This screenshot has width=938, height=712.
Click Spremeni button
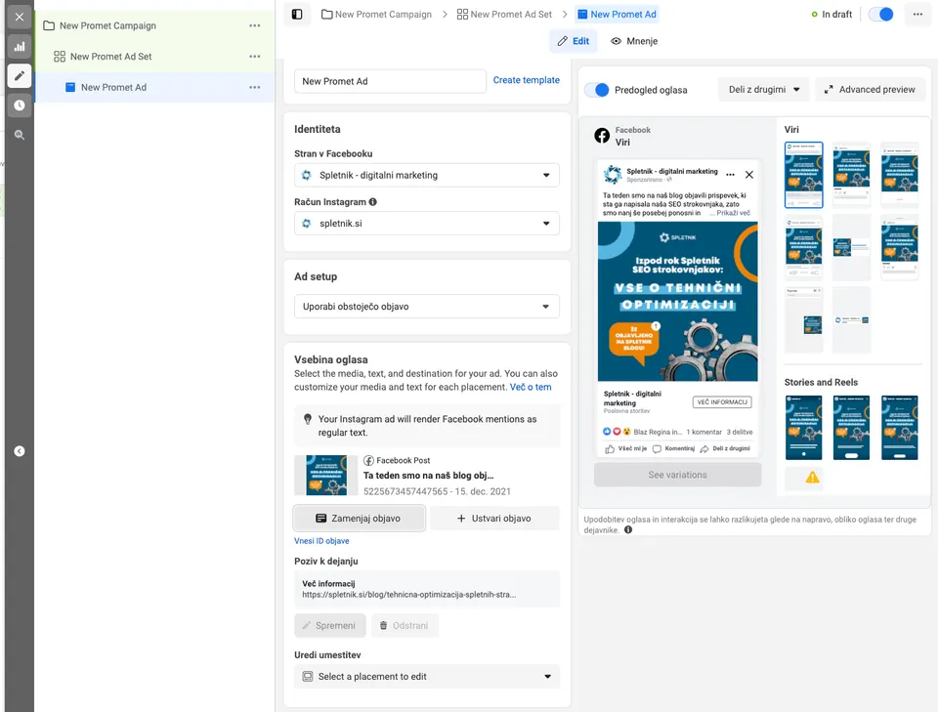coord(329,625)
